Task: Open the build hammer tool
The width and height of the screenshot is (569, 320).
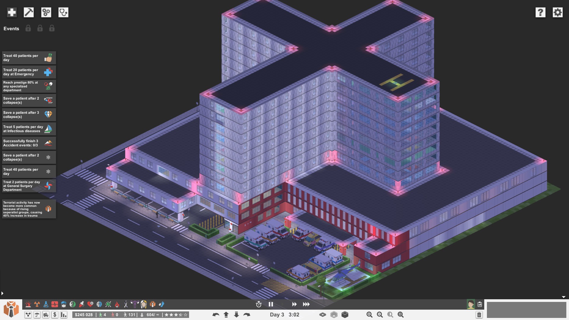Action: click(x=29, y=12)
